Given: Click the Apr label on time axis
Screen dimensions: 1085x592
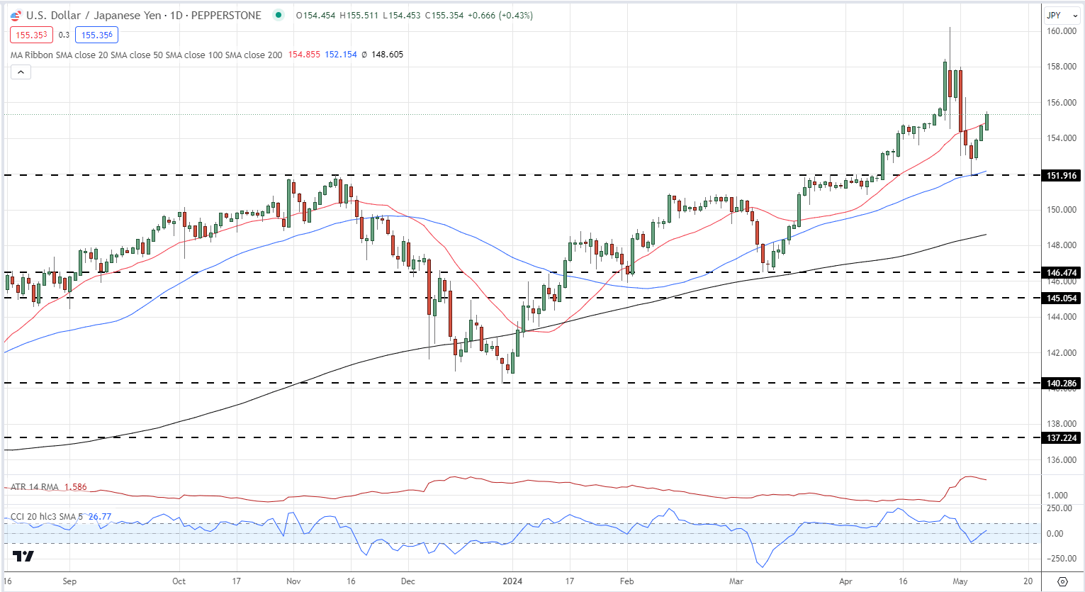Looking at the screenshot, I should pos(845,581).
